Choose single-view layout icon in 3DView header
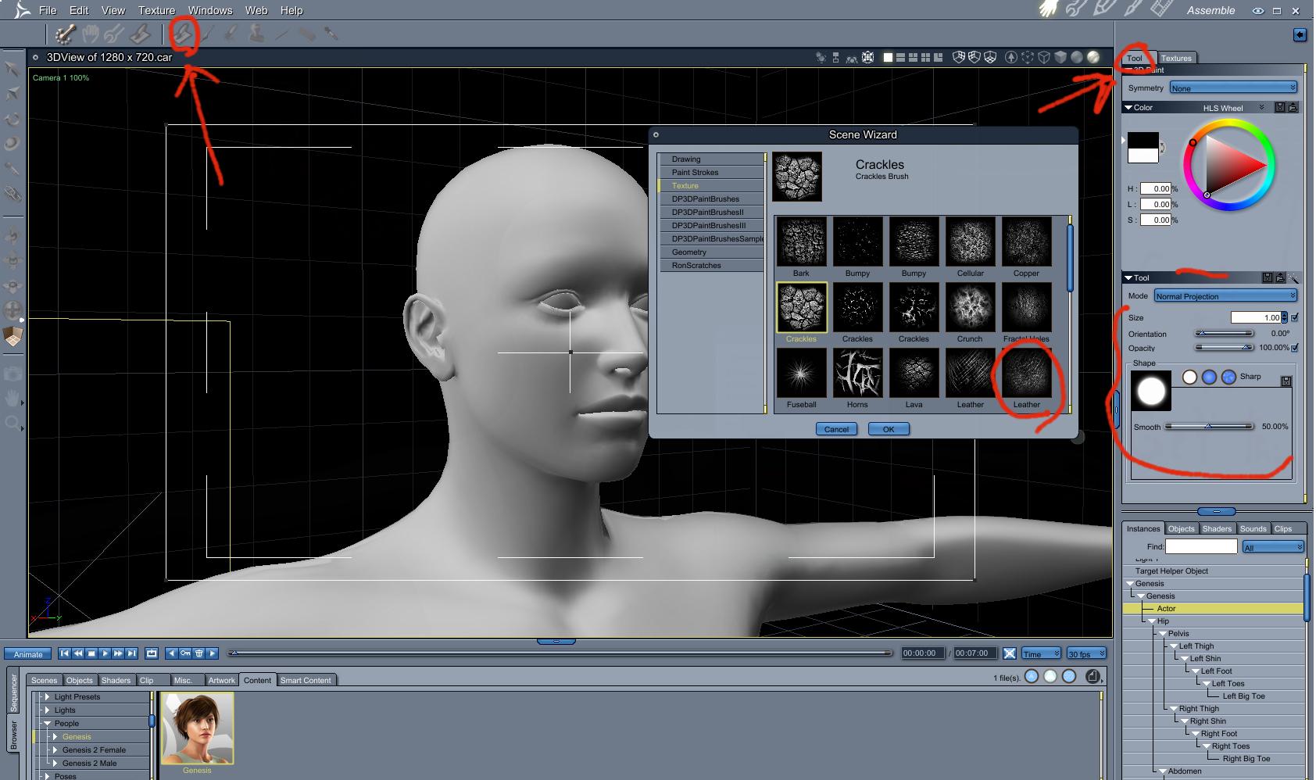Viewport: 1316px width, 780px height. 888,57
